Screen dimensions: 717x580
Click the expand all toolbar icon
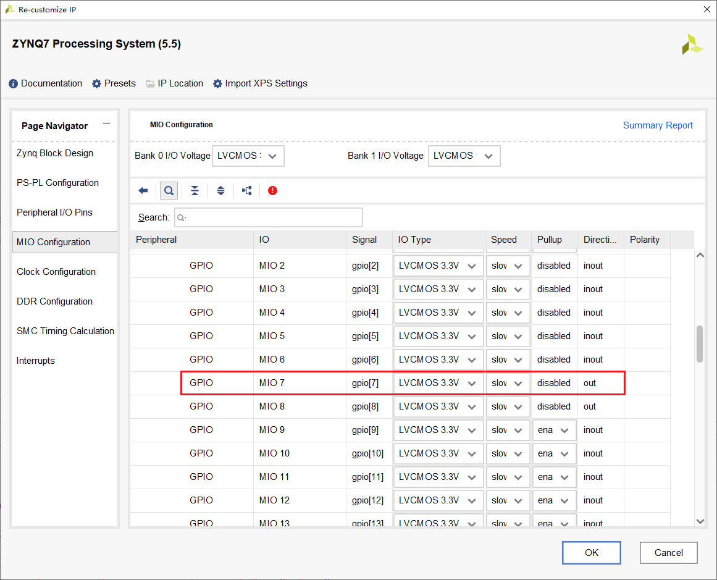coord(221,191)
